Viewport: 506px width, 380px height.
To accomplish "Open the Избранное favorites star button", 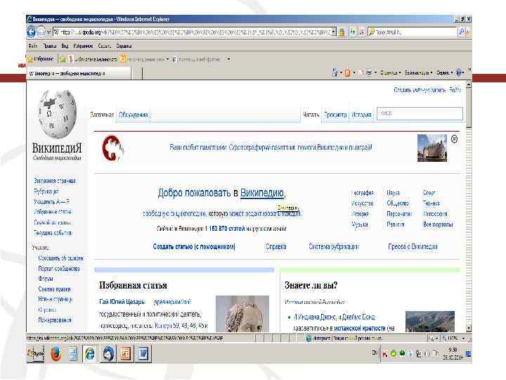I will [x=41, y=59].
